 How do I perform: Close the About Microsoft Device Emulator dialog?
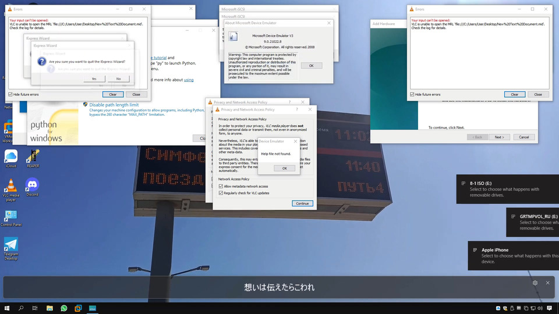(328, 23)
